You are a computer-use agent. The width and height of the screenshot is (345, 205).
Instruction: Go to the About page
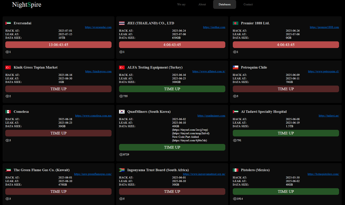(202, 5)
